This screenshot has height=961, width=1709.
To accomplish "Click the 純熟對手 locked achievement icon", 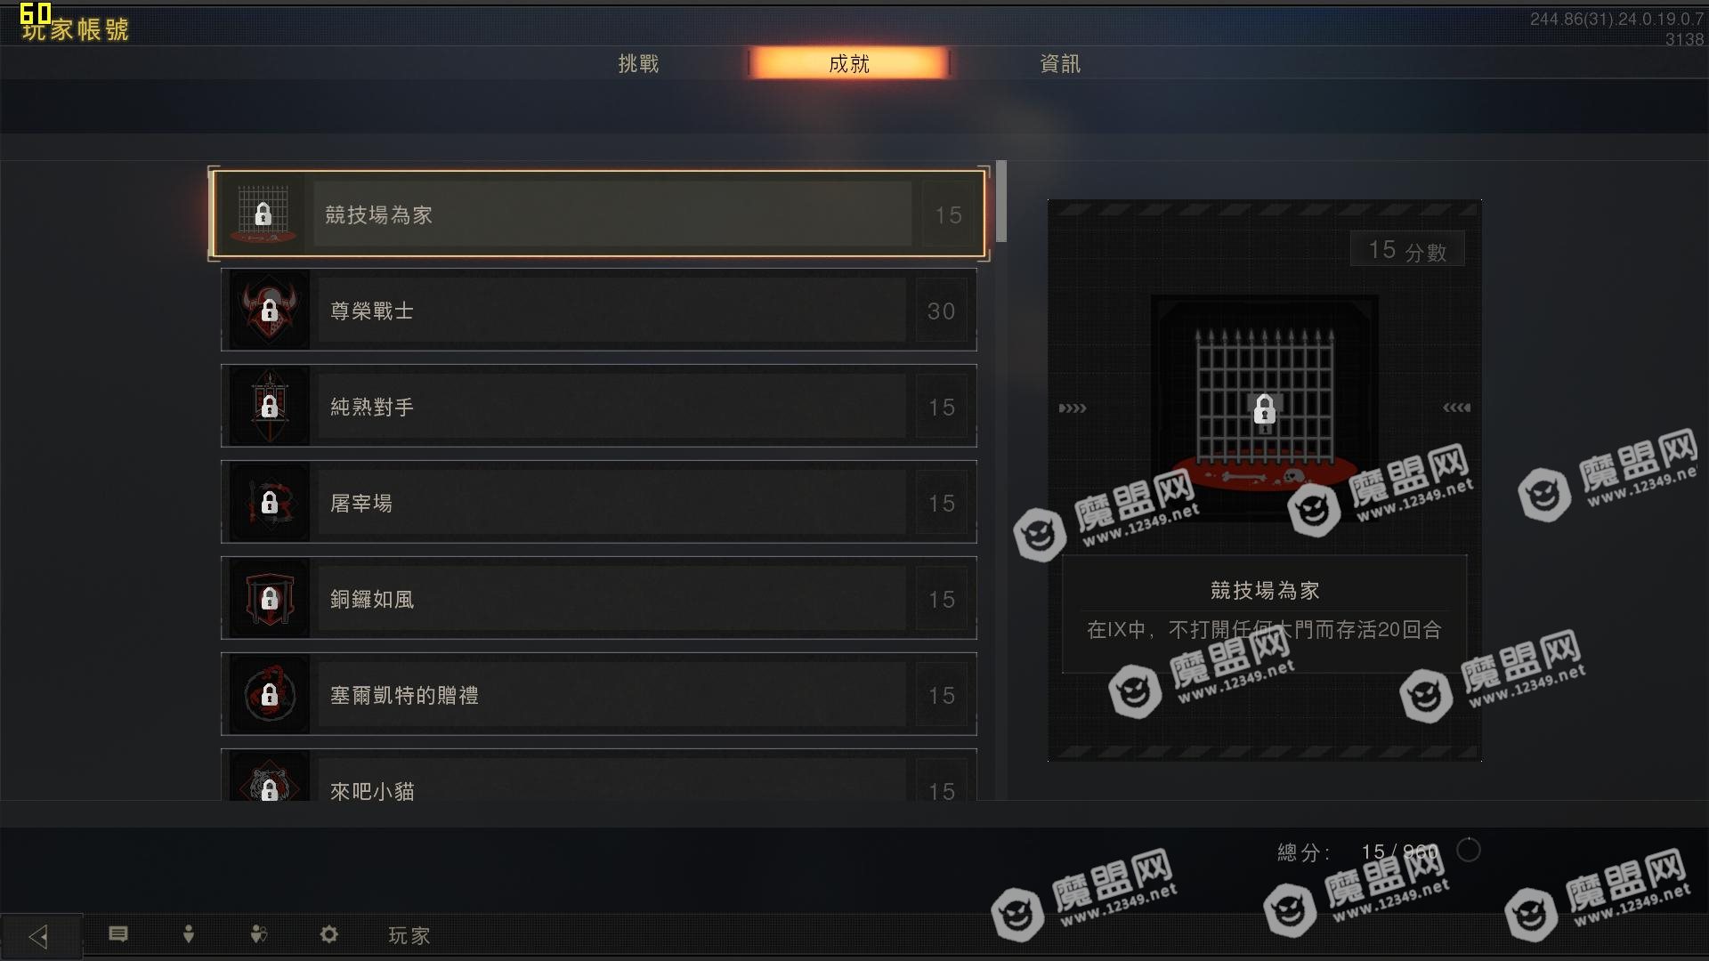I will tap(270, 407).
